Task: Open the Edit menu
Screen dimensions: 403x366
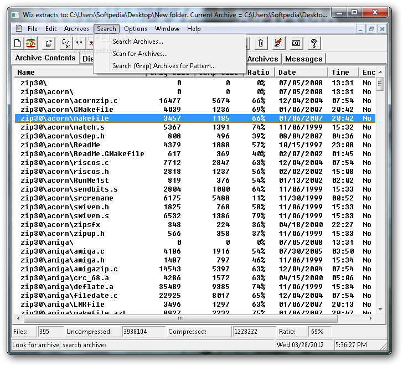Action: (51, 29)
